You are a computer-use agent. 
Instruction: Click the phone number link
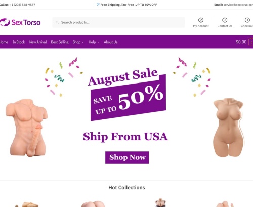[22, 5]
